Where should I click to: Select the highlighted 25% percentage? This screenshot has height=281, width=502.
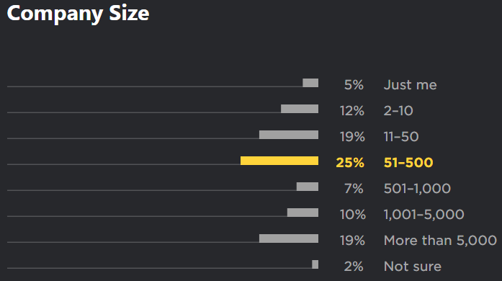350,163
